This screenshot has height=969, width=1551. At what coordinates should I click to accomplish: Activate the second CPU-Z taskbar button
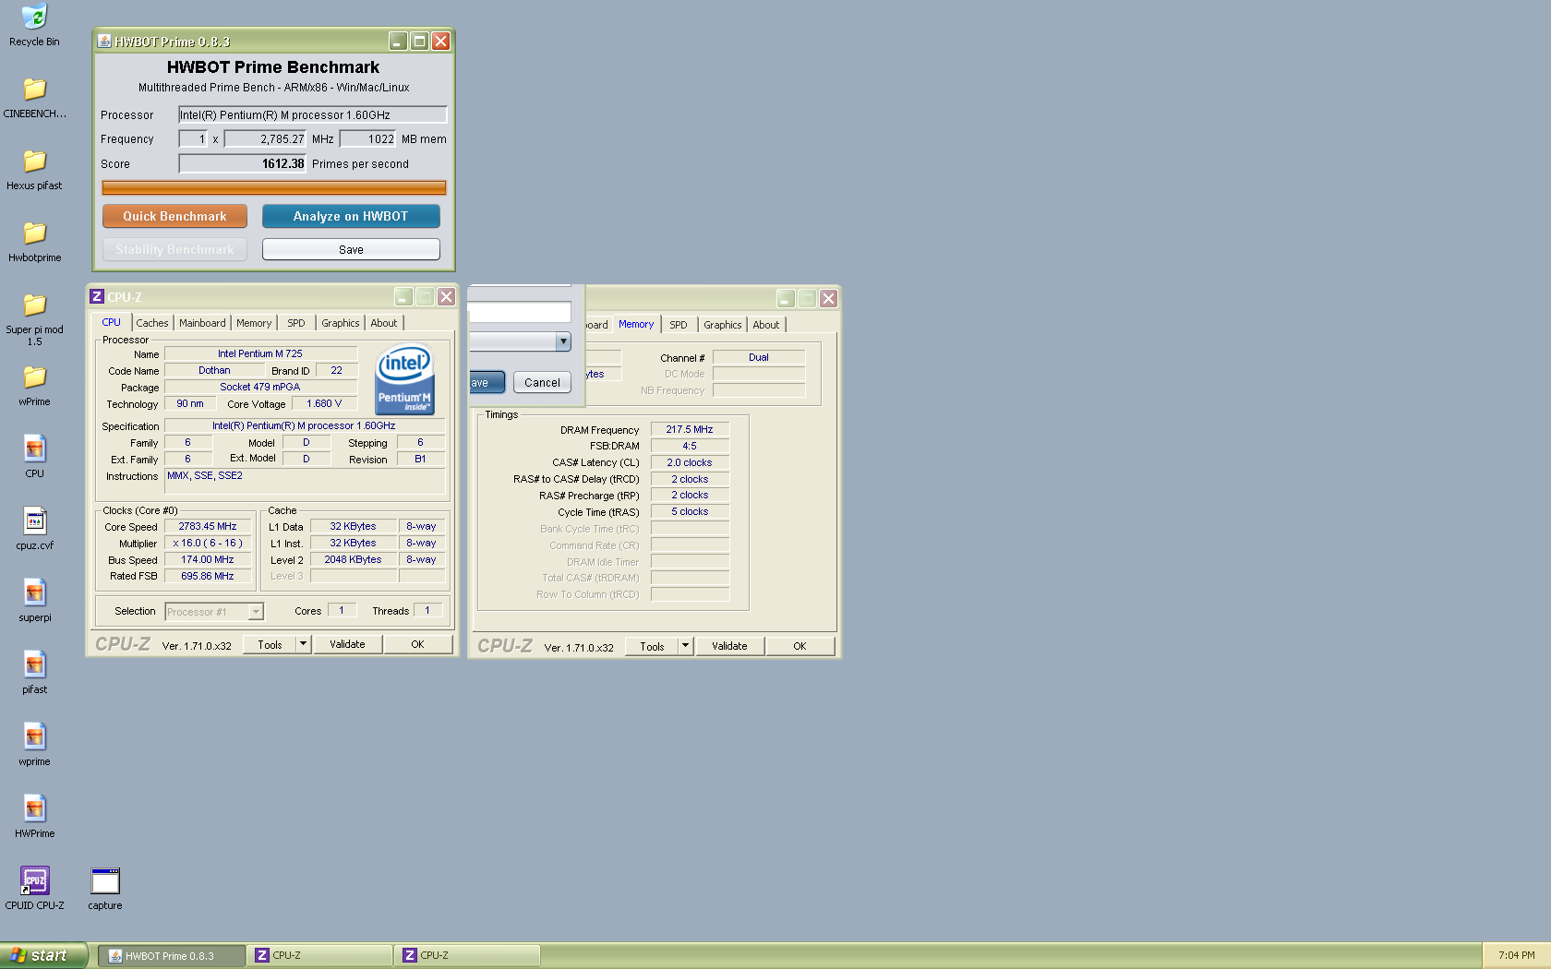tap(467, 955)
